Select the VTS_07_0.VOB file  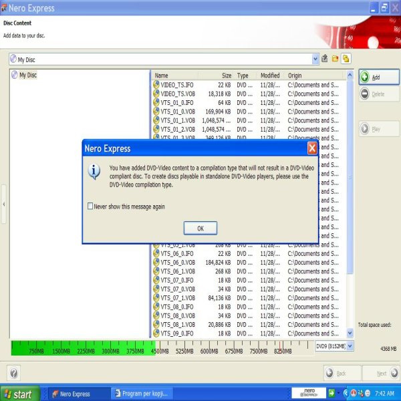178,289
